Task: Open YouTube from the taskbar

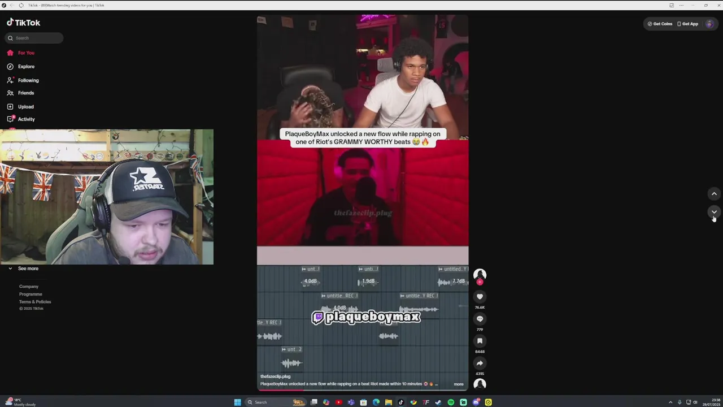Action: (339, 402)
